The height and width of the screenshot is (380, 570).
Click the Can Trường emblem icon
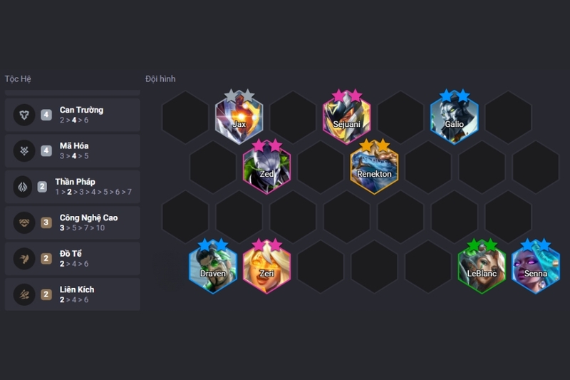pos(24,115)
